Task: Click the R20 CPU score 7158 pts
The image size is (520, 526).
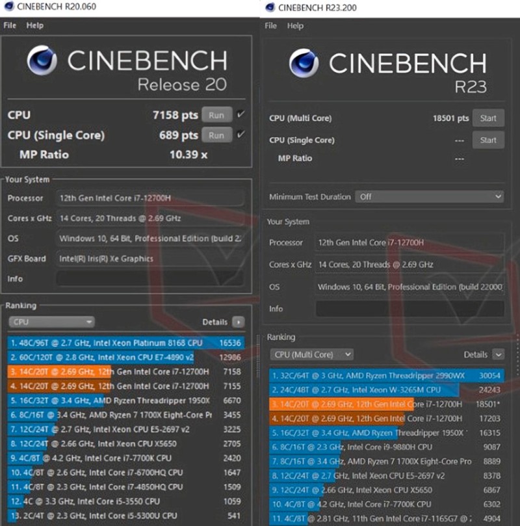Action: (x=175, y=115)
